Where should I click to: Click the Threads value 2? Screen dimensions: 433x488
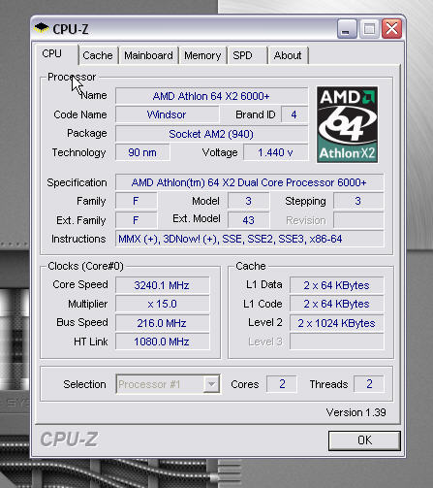(369, 384)
